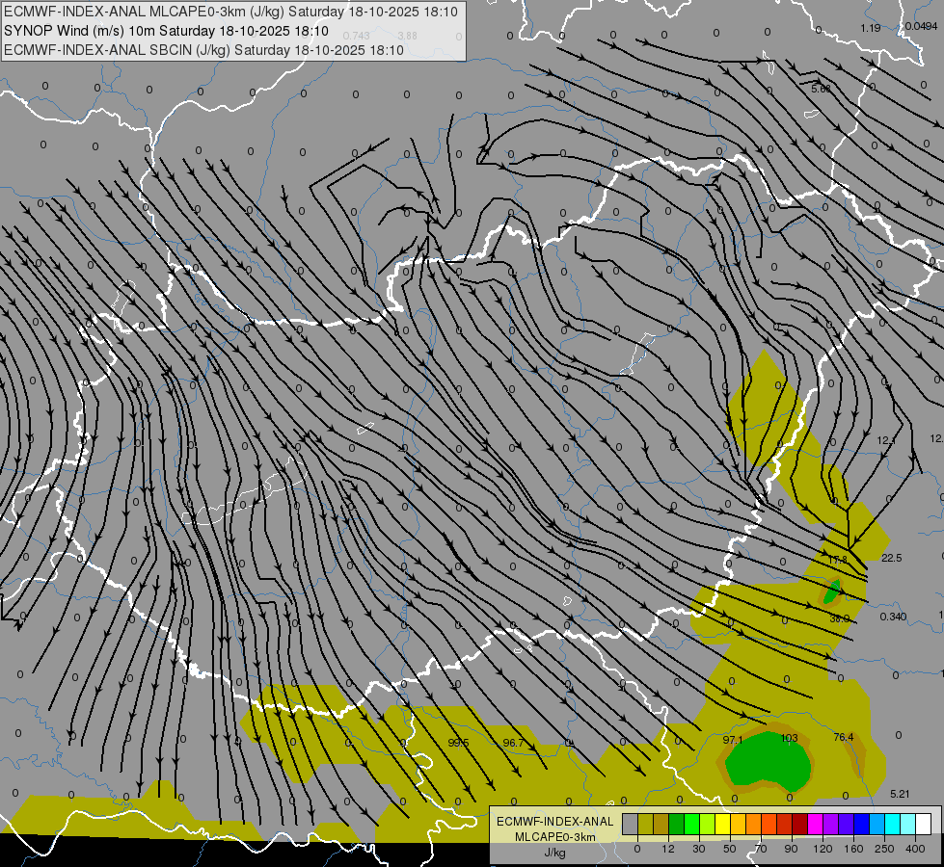944x867 pixels.
Task: Click the '12' tick label in the legend
Action: coord(668,849)
